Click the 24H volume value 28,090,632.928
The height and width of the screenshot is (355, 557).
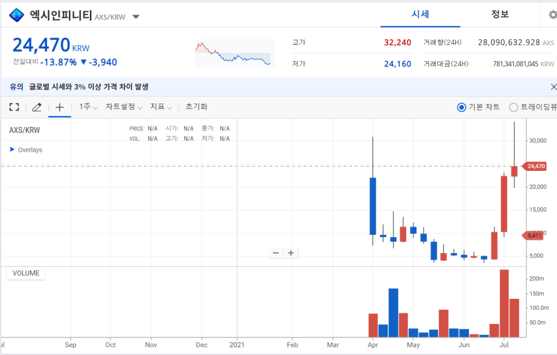click(x=509, y=43)
